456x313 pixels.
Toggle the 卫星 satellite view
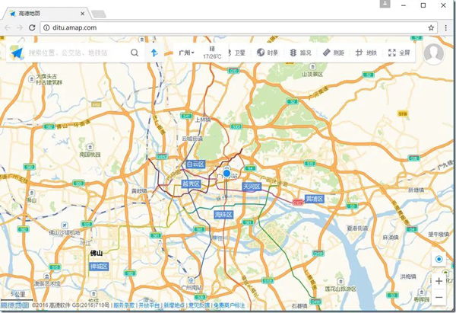tap(237, 53)
